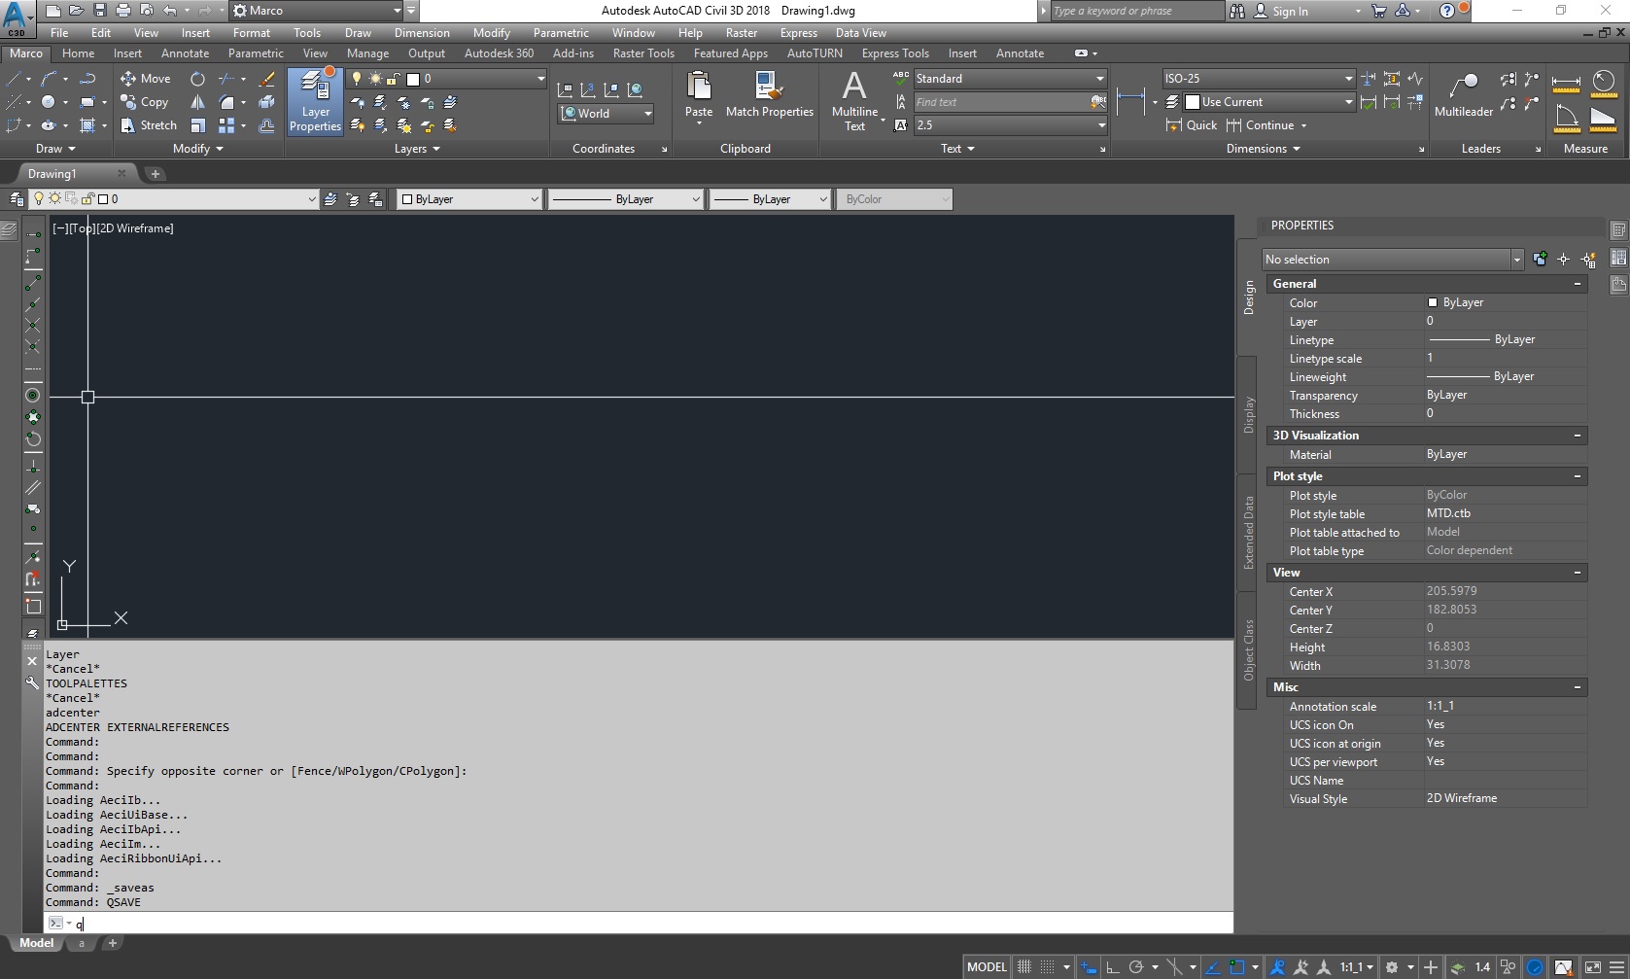This screenshot has height=979, width=1630.
Task: Select the Multileader tool
Action: coord(1463,94)
